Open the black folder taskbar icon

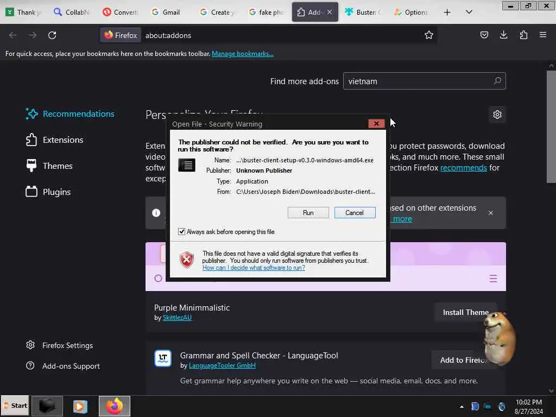(x=47, y=406)
